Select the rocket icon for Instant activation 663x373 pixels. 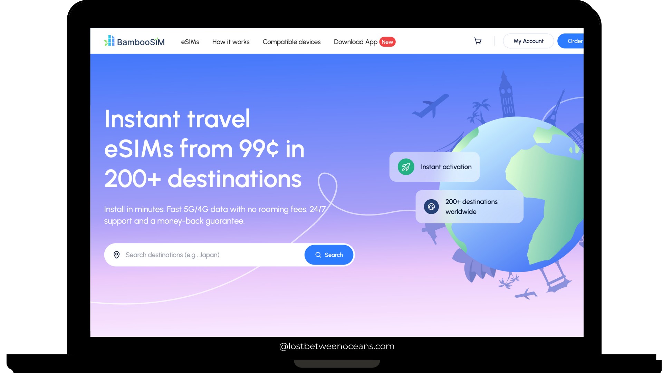click(406, 167)
